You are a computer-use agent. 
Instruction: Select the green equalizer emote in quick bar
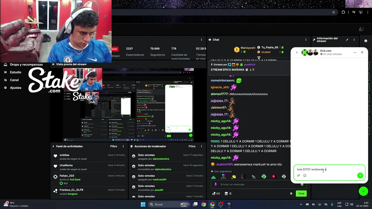[x=213, y=176]
